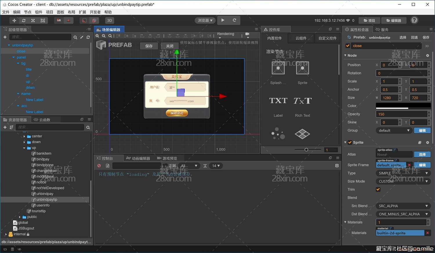Click the 关闭 button in scene editor

click(170, 46)
